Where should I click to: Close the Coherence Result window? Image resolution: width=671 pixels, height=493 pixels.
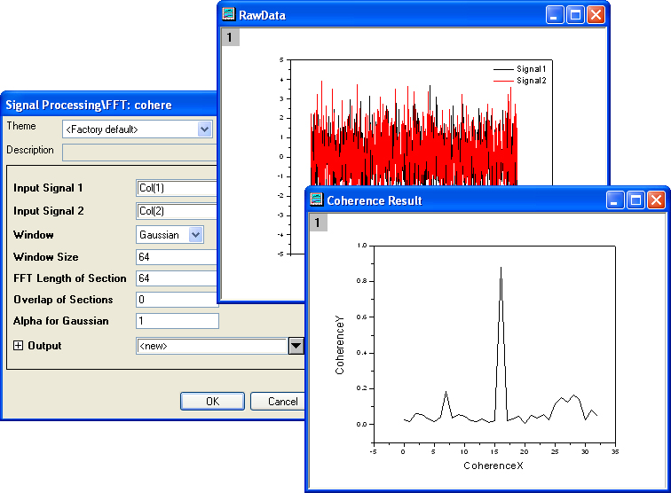(656, 200)
